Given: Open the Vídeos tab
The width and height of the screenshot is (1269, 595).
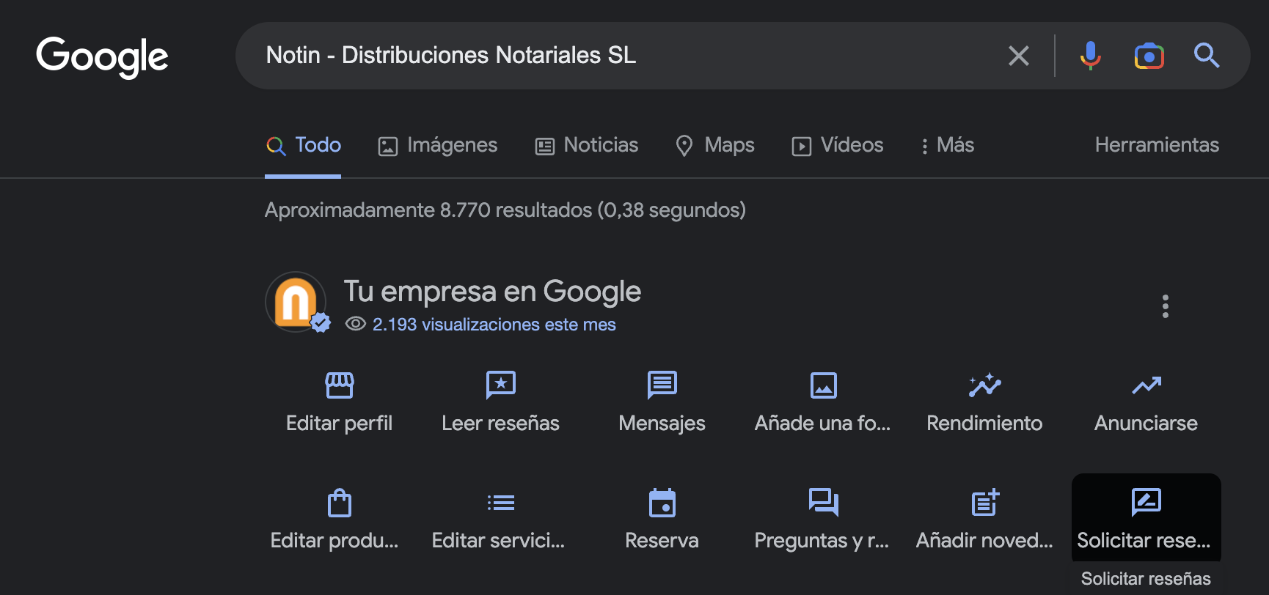Looking at the screenshot, I should pos(837,145).
